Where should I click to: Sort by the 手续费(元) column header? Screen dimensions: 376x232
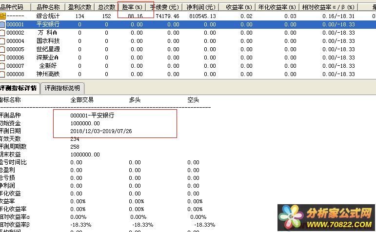pos(164,7)
